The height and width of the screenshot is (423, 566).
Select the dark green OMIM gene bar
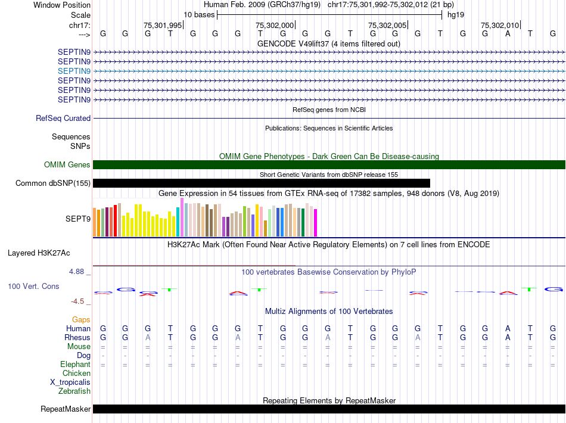point(329,165)
